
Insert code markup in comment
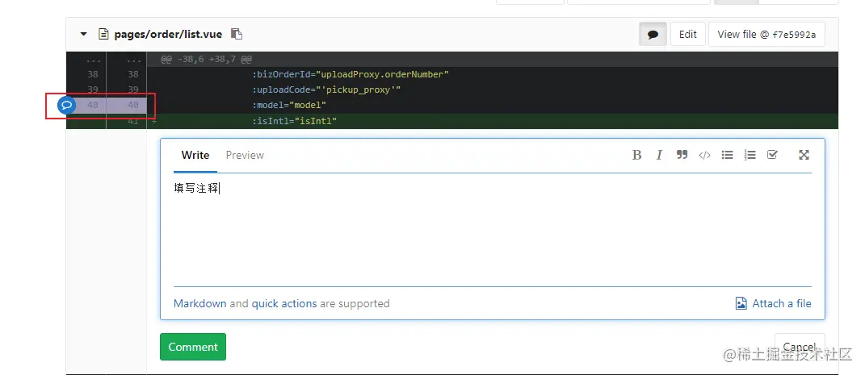[704, 155]
